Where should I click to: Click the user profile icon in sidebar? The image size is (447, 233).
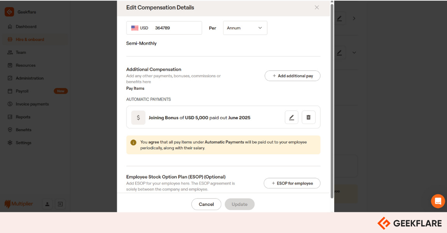click(x=47, y=204)
